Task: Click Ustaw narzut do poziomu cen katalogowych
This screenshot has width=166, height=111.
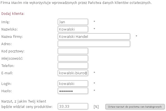Action: click(x=135, y=107)
